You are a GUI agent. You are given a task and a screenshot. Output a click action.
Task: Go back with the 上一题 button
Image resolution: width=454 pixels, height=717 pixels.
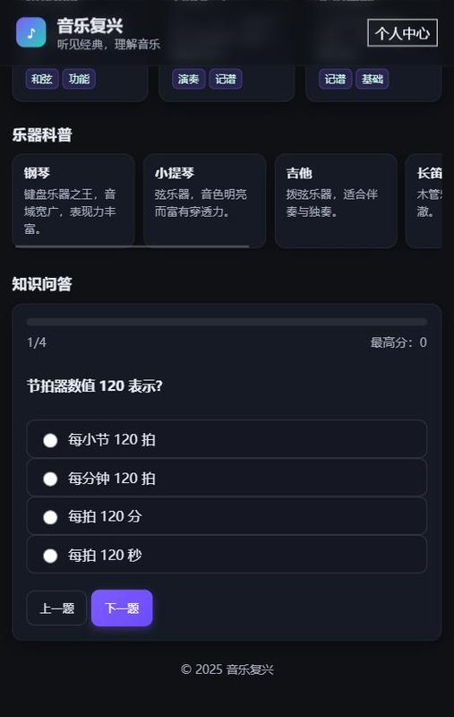point(56,609)
